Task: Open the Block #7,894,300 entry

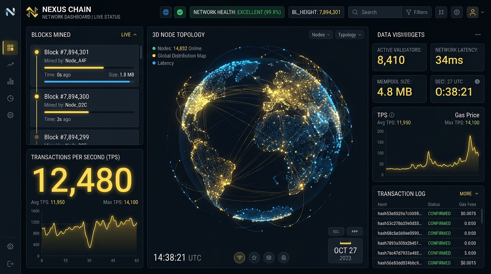Action: click(x=84, y=108)
